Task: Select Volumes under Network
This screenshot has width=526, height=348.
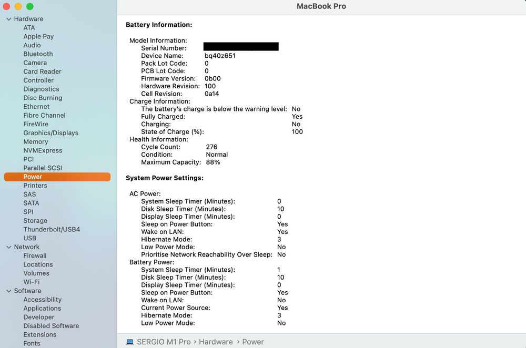Action: pos(36,273)
